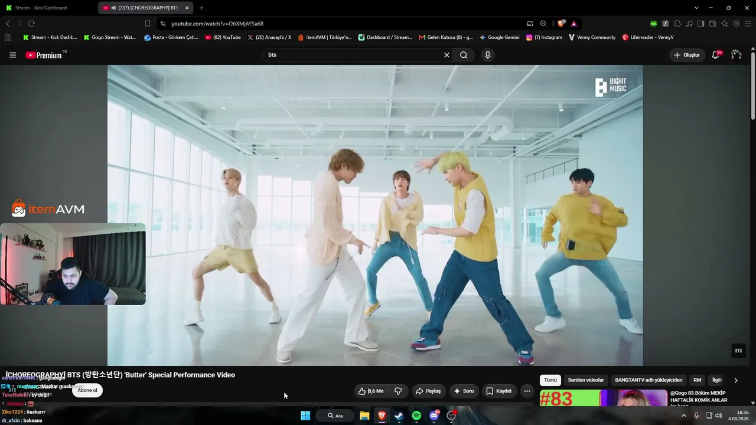Open Spotify from the taskbar
The height and width of the screenshot is (425, 756).
click(416, 416)
